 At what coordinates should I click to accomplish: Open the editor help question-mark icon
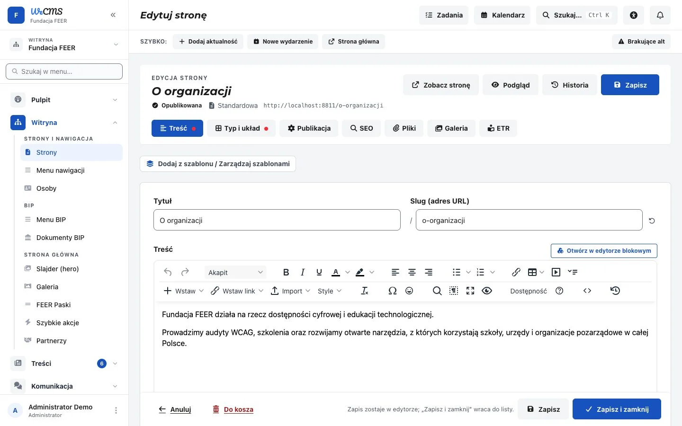pos(559,291)
